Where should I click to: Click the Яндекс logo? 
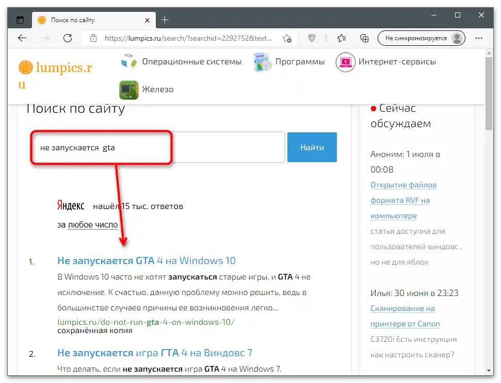pos(71,206)
